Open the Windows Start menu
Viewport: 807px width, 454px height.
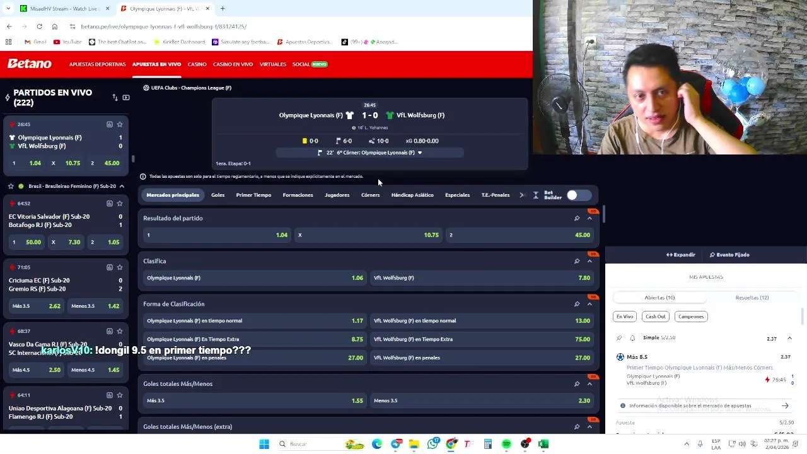tap(264, 444)
